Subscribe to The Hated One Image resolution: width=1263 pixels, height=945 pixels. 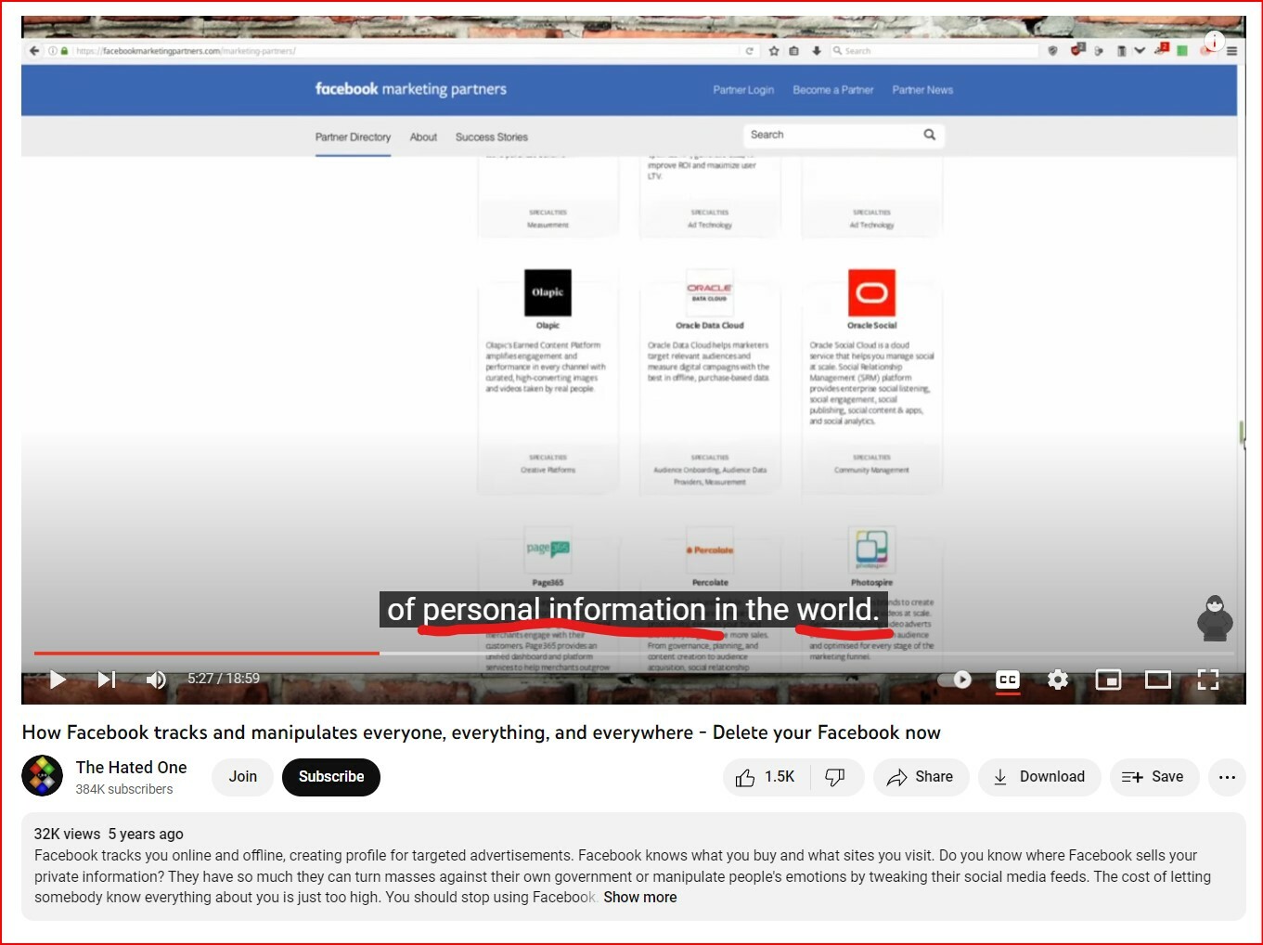(331, 777)
